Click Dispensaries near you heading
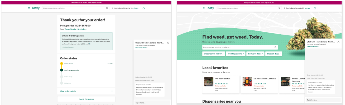This screenshot has width=345, height=105. click(x=222, y=101)
